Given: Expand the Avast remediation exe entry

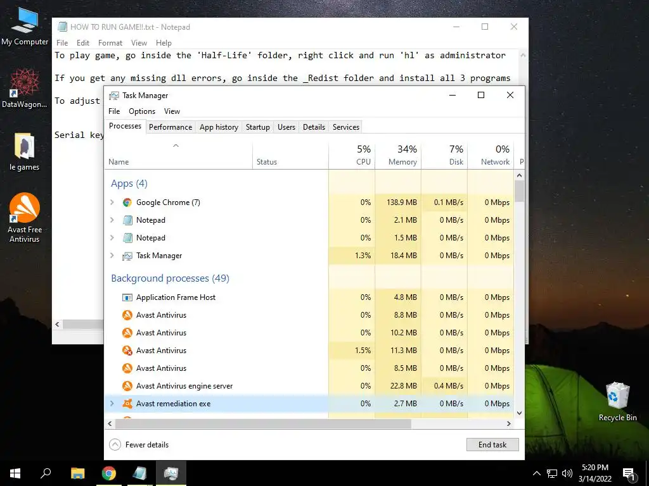Looking at the screenshot, I should pos(112,404).
